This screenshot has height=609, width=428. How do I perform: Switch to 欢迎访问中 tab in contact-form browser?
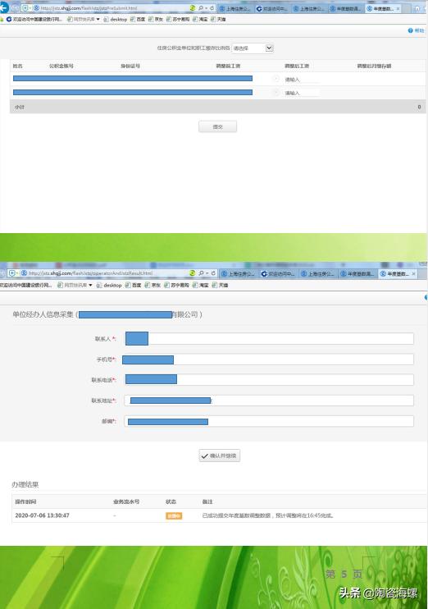[x=278, y=274]
